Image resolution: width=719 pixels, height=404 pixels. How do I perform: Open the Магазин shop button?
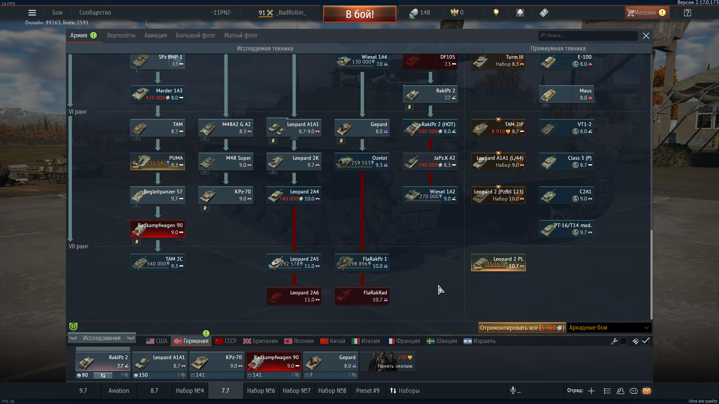pos(647,13)
